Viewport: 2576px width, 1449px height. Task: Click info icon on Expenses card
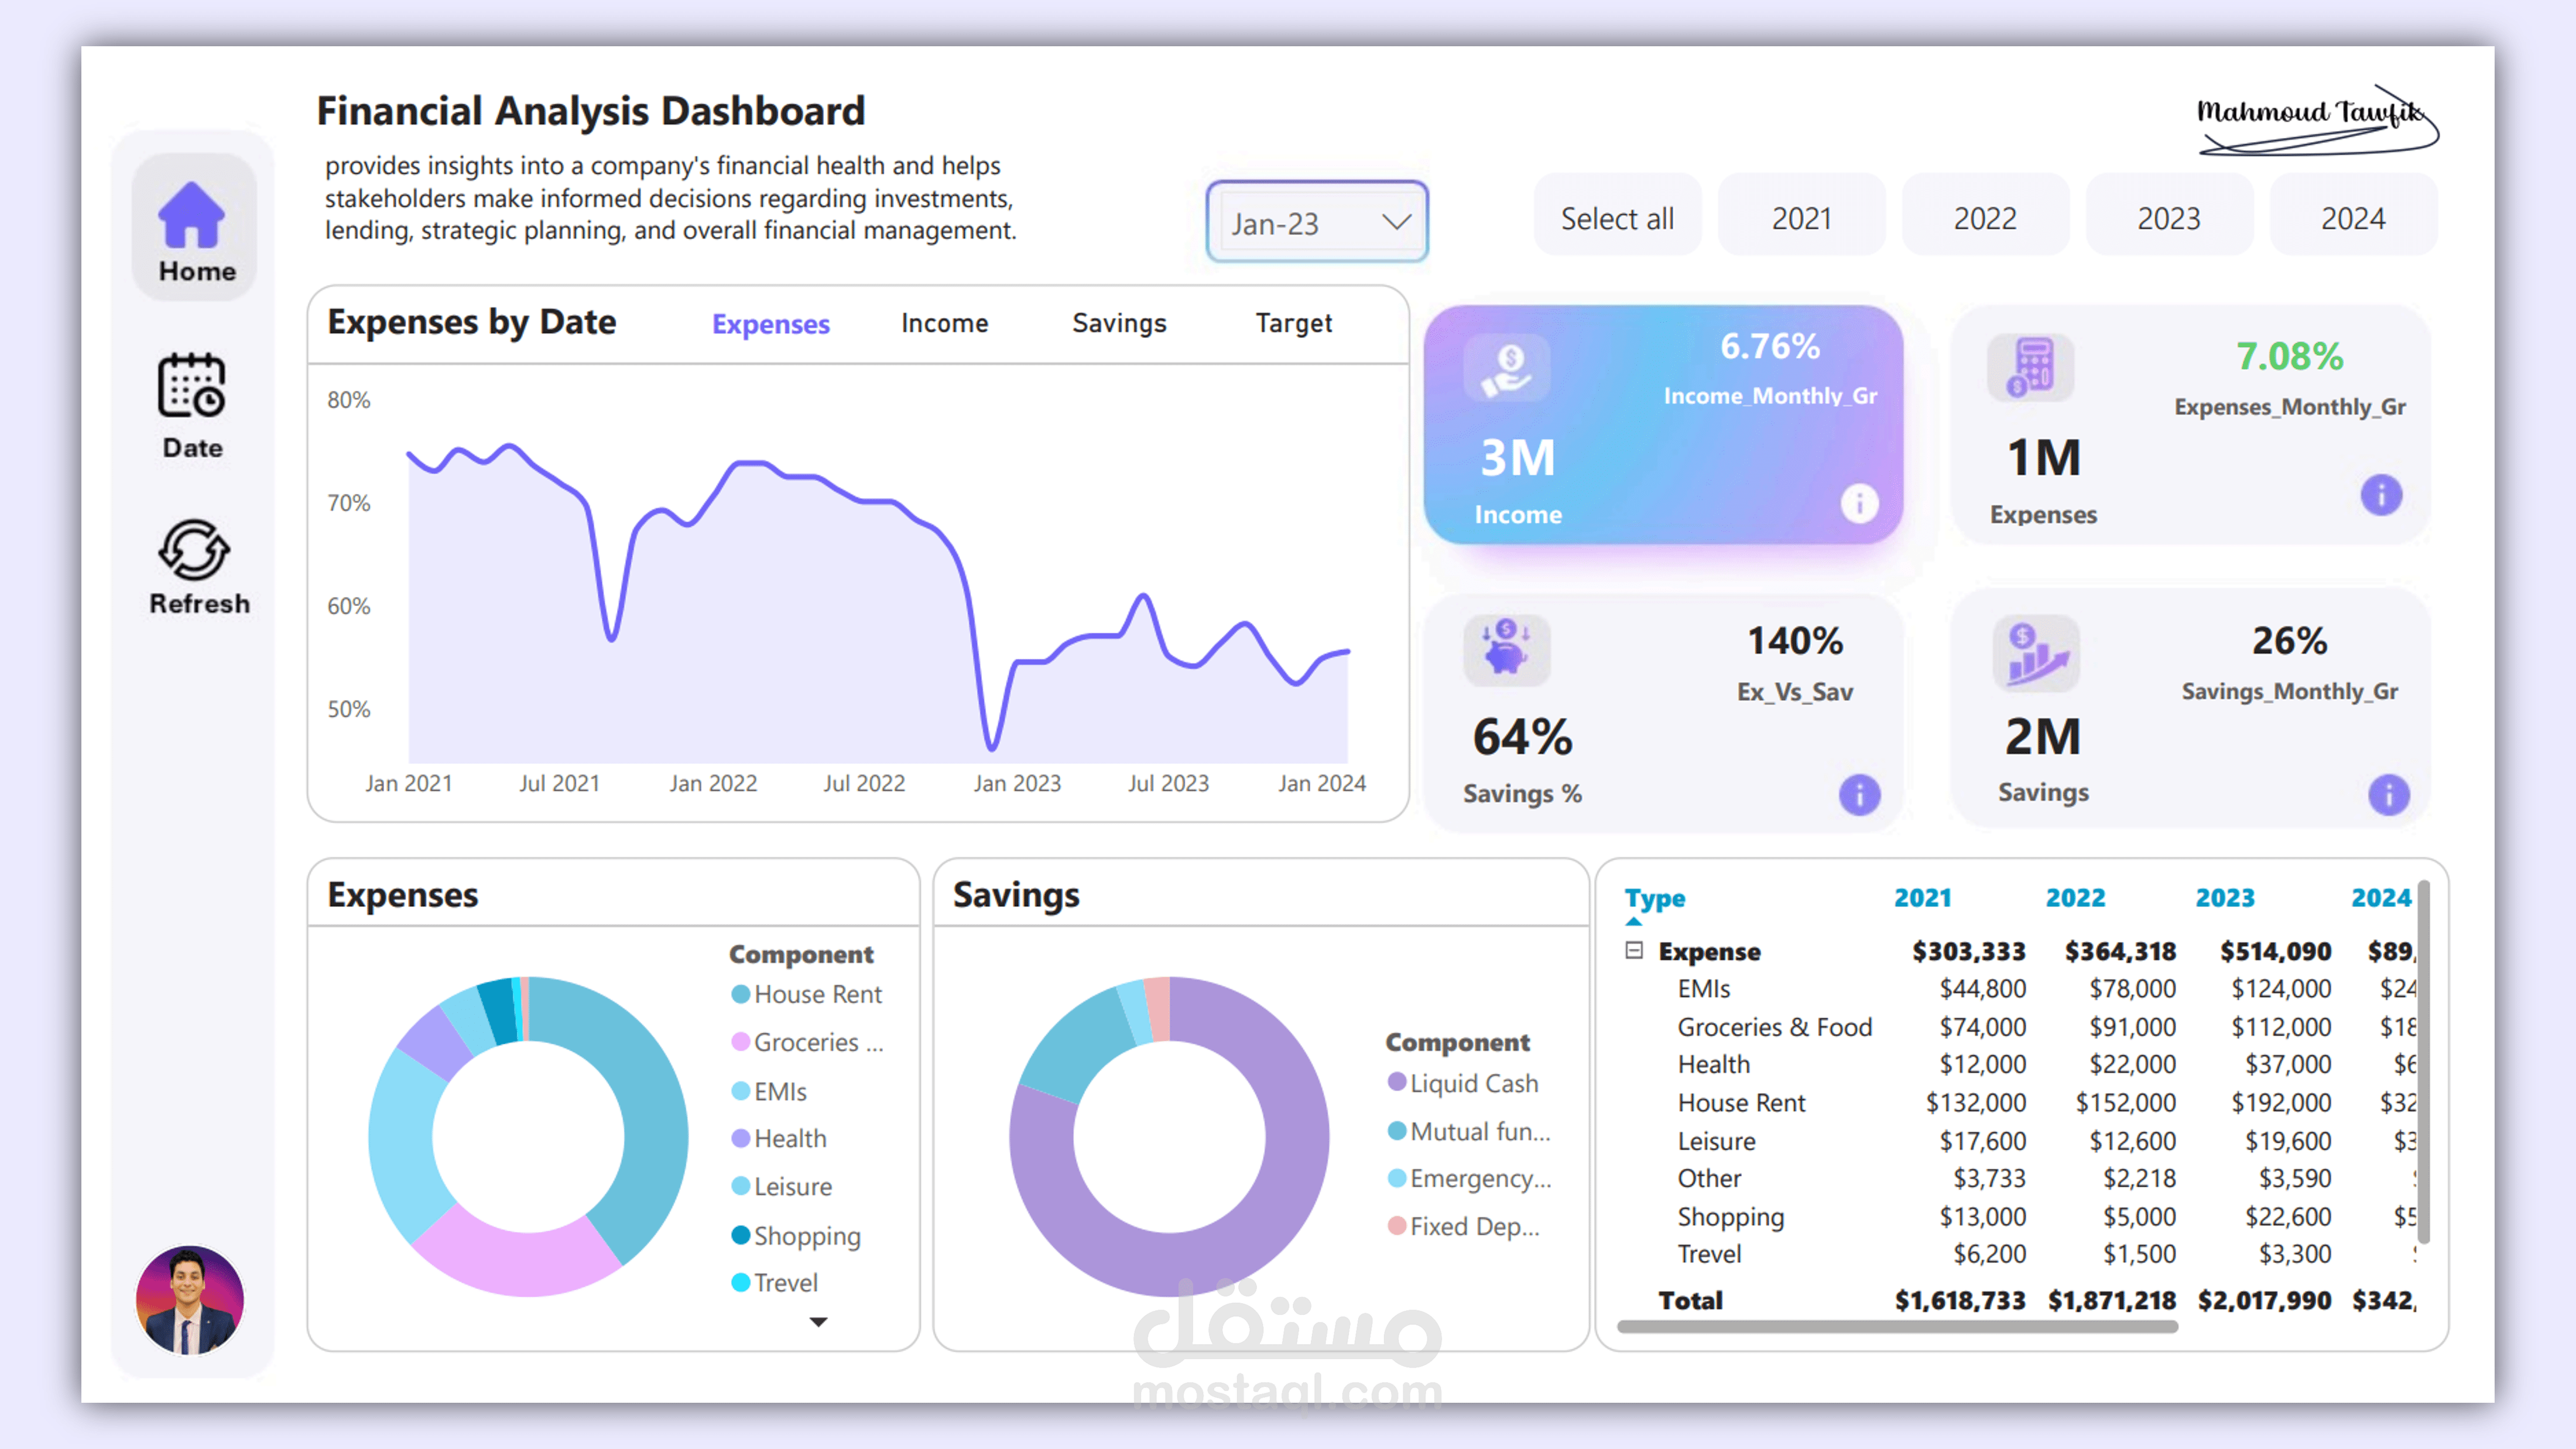point(2381,495)
